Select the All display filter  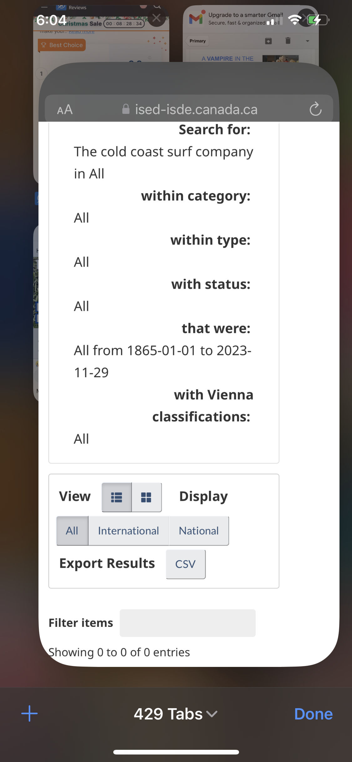(72, 531)
